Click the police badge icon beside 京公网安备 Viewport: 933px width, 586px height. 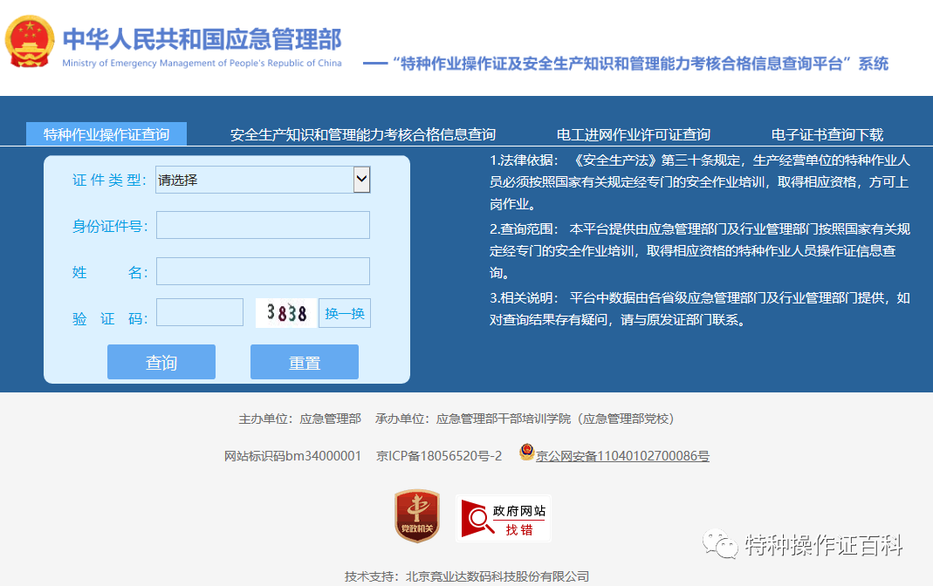click(x=526, y=453)
